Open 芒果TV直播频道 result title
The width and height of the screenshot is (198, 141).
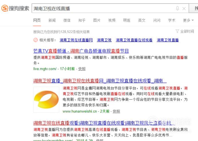point(81,51)
